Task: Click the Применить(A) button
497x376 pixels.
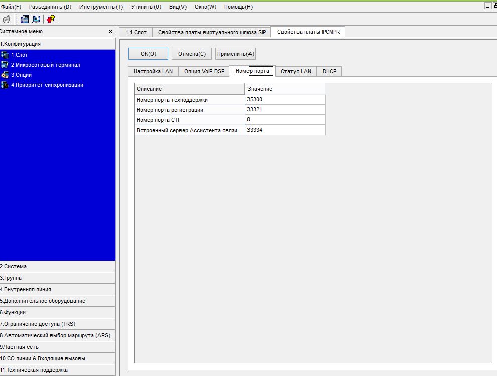Action: 235,54
